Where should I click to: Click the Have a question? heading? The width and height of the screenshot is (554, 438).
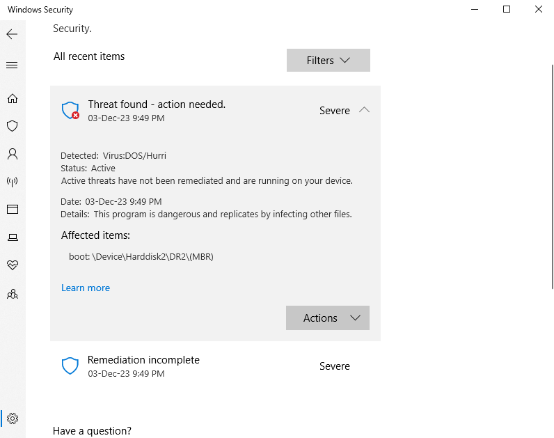click(92, 431)
